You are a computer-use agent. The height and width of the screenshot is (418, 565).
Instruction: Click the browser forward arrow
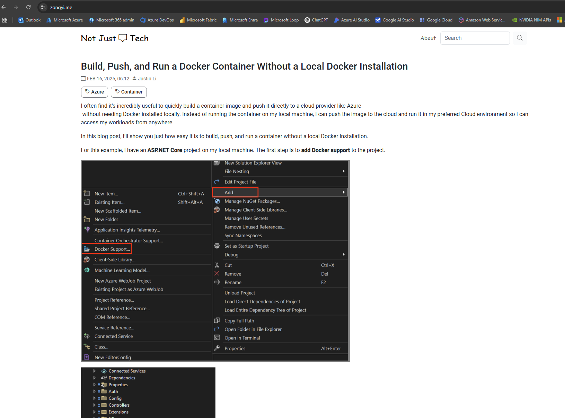(16, 7)
